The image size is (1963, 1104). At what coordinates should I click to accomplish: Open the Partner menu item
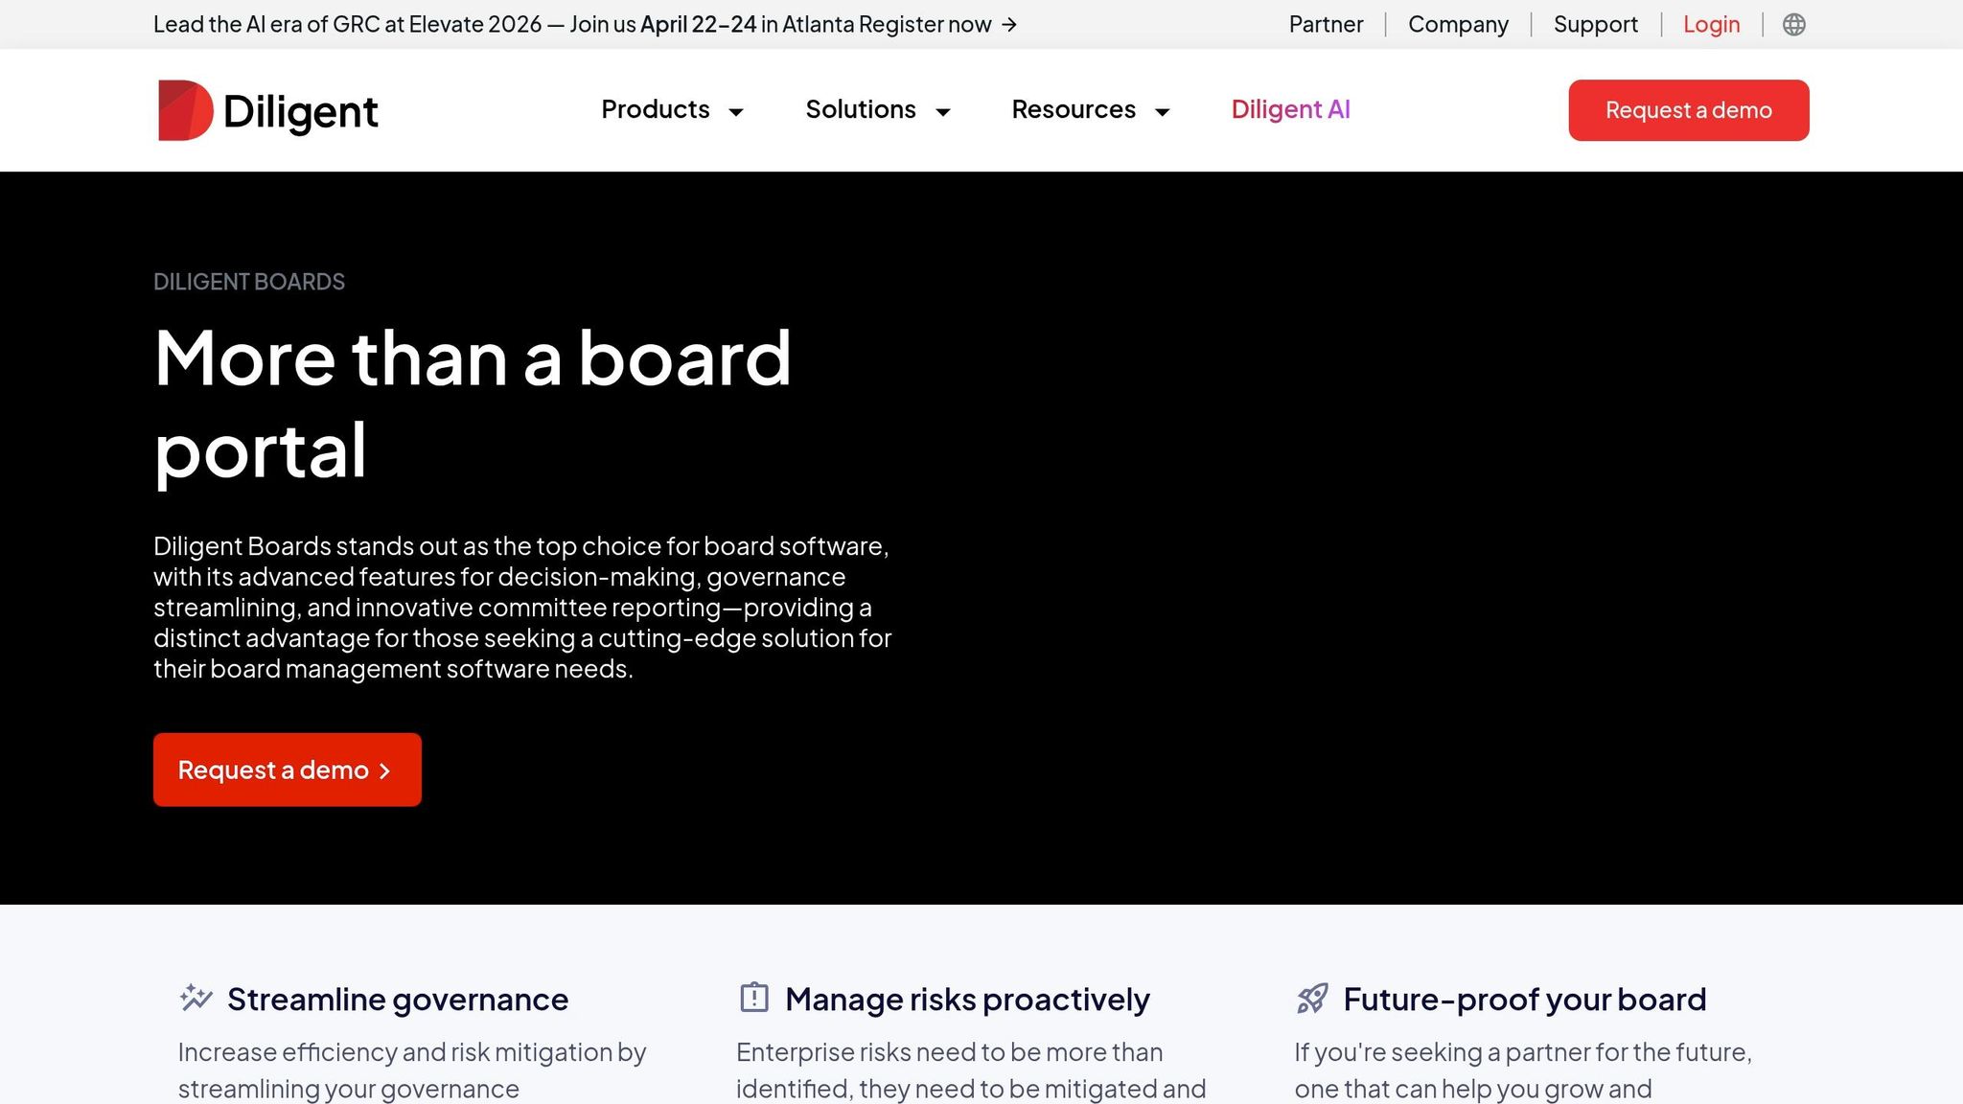click(x=1326, y=24)
